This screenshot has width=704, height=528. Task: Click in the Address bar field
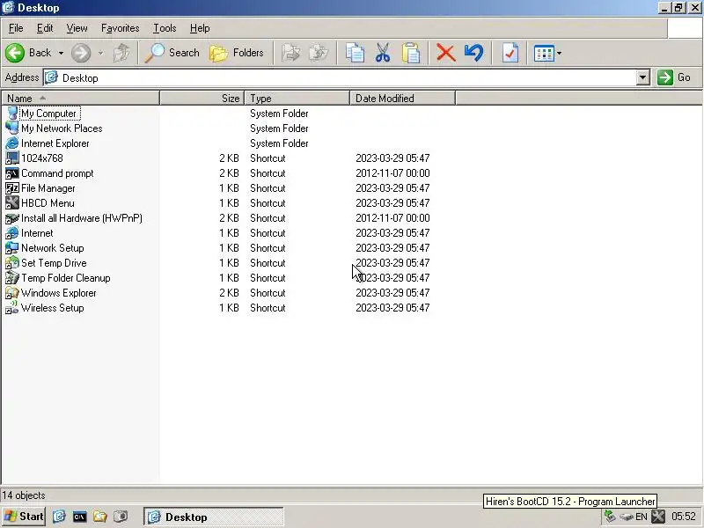pyautogui.click(x=340, y=77)
